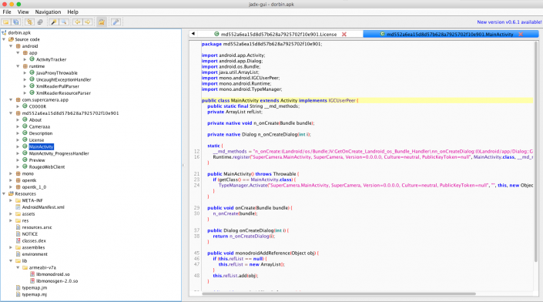Screen dimensions: 543x302
Task: Click the UncaughtExceptionHandler class icon
Action: pos(32,79)
